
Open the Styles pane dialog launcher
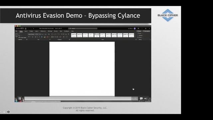(136, 39)
